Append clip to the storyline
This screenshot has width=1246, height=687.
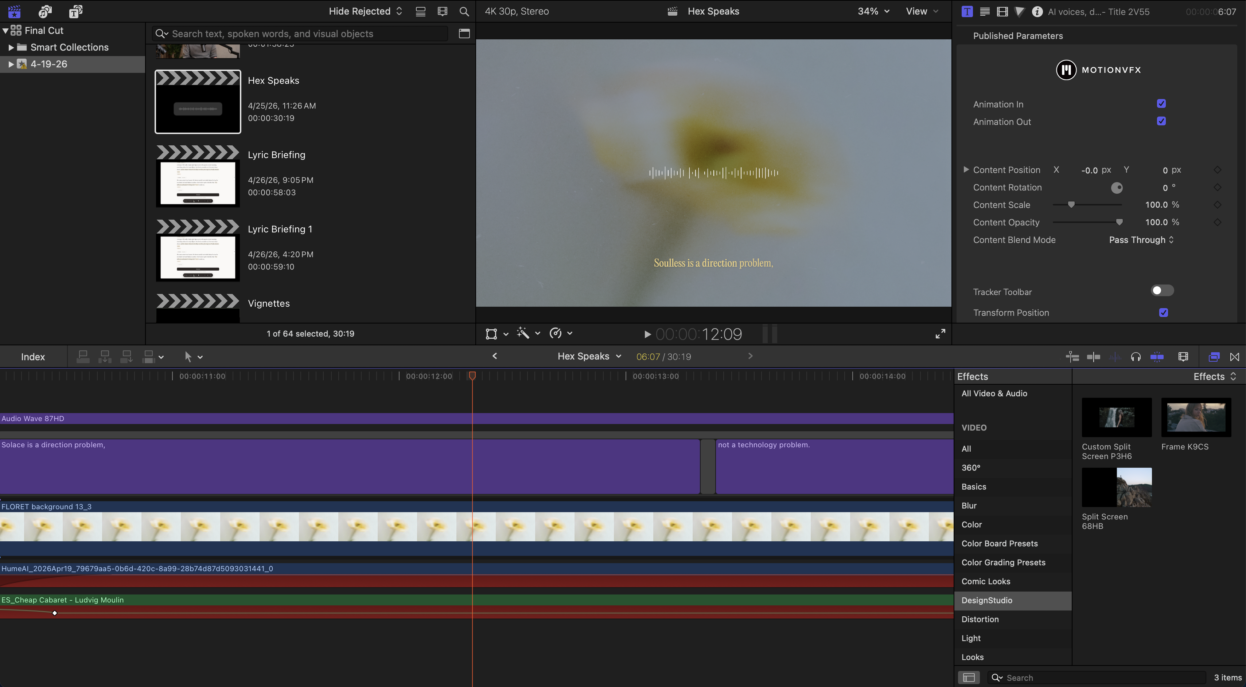[126, 357]
